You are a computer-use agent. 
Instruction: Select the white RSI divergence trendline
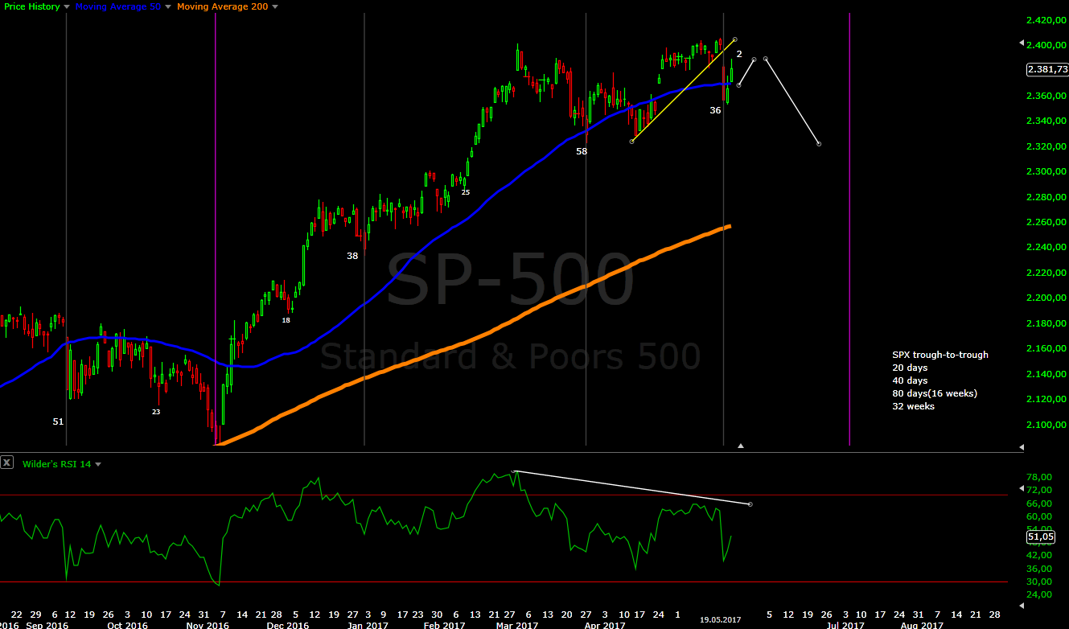pos(631,487)
